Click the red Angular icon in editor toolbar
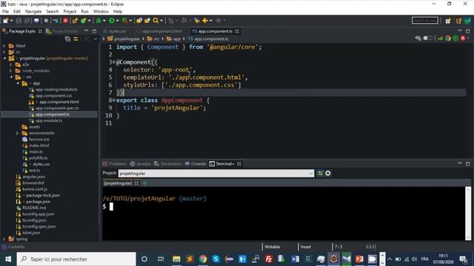474x266 pixels. click(462, 38)
